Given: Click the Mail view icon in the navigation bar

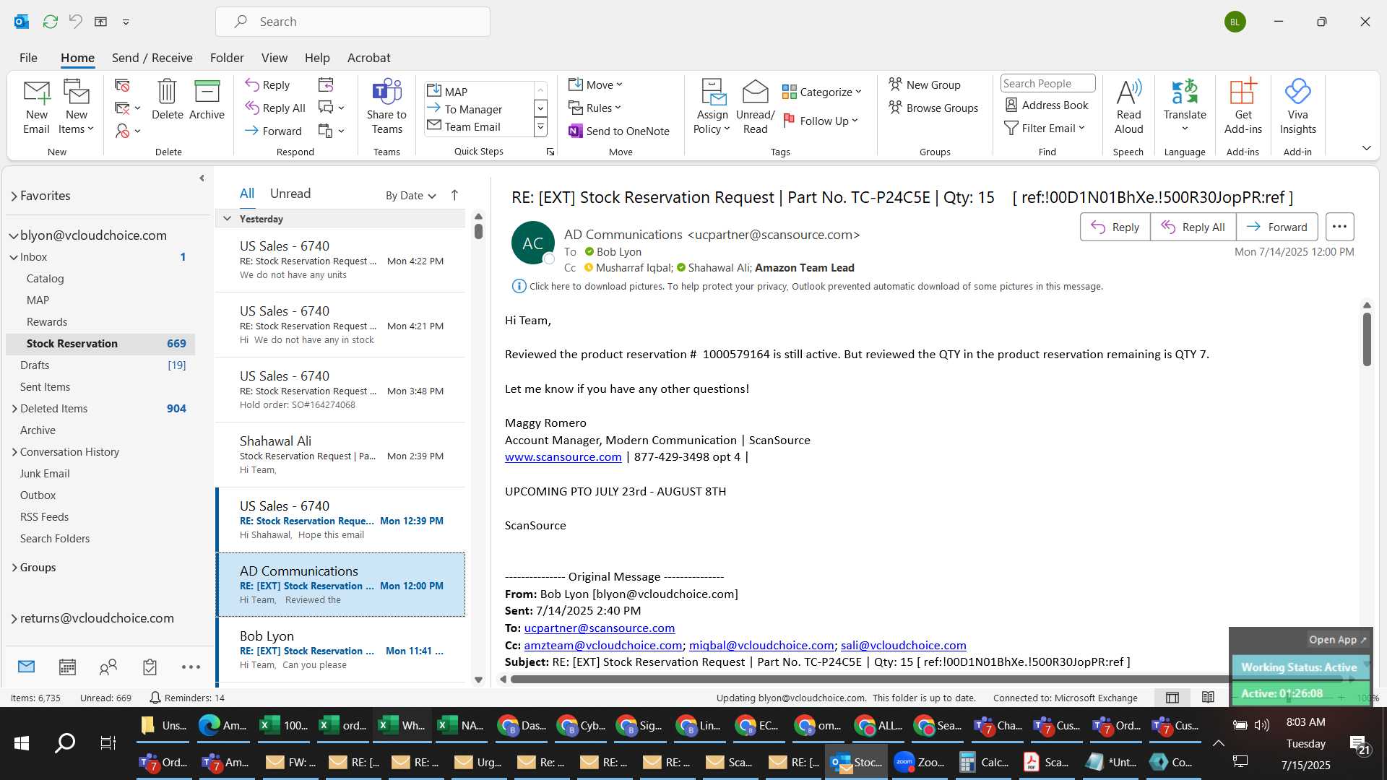Looking at the screenshot, I should click(x=26, y=667).
